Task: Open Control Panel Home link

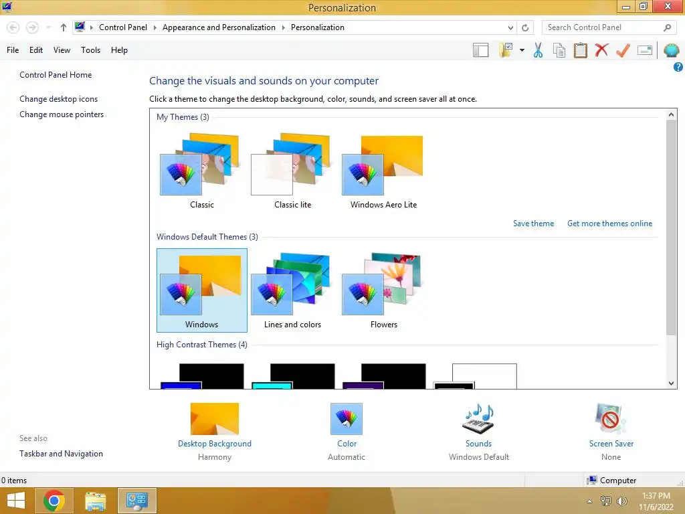Action: coord(56,75)
